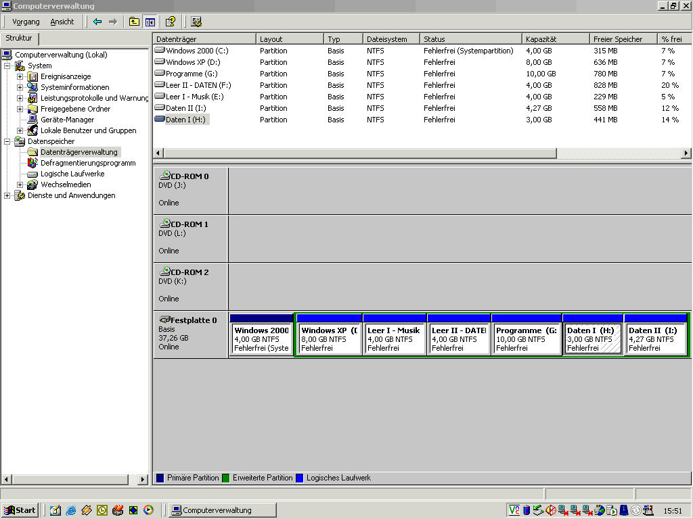Image resolution: width=693 pixels, height=519 pixels.
Task: Launch Internet Explorer from quick launch
Action: pos(70,510)
